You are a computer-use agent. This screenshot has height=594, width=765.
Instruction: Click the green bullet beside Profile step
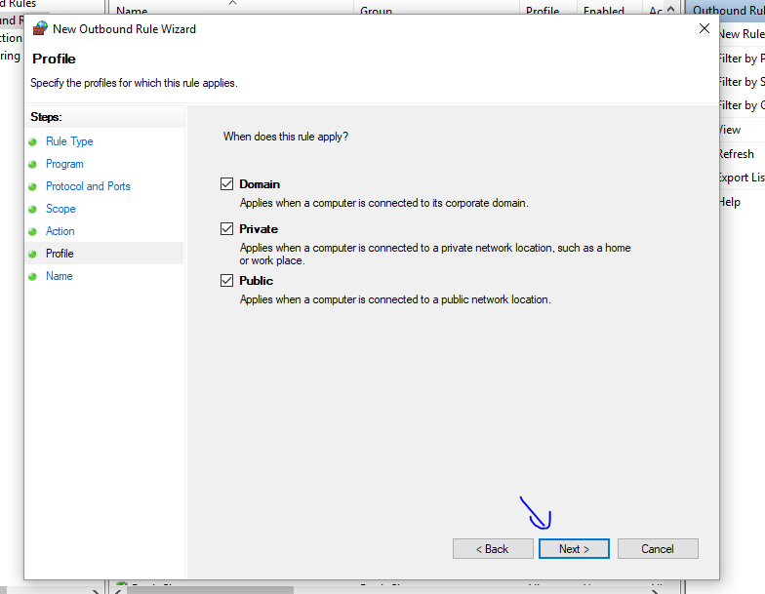(33, 254)
